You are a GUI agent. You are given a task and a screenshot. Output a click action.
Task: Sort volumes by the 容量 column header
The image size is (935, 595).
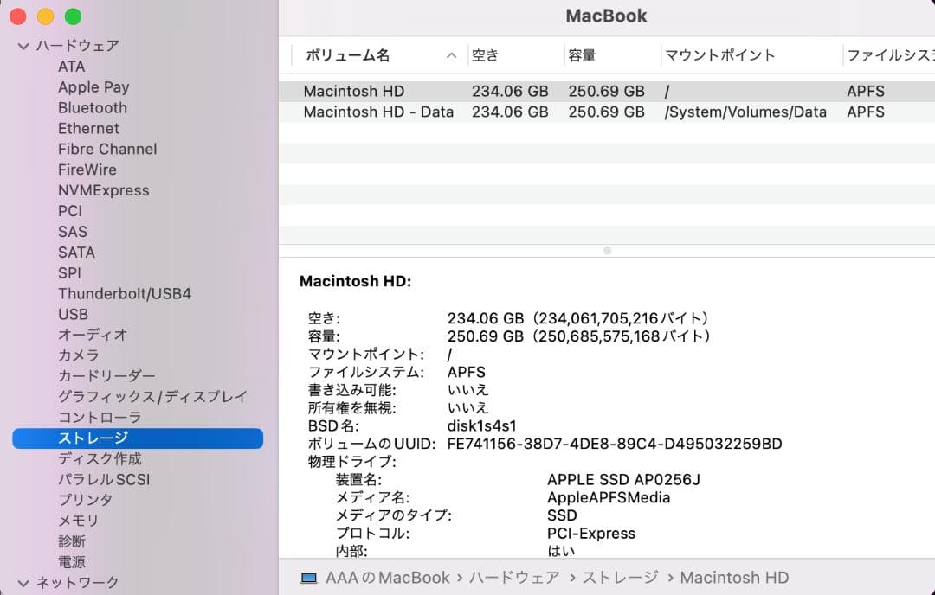(x=583, y=54)
